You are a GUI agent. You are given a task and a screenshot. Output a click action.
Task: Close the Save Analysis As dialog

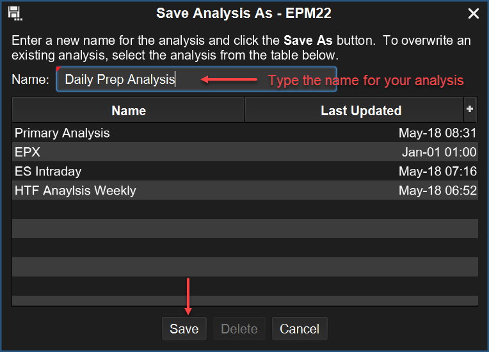coord(474,13)
